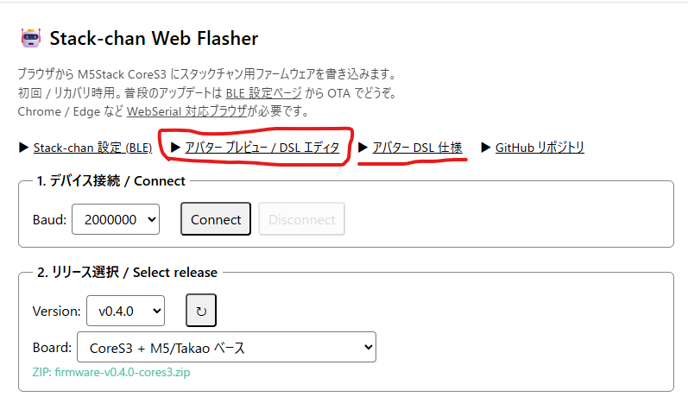Open the Version v0.4.0 dropdown

pos(125,311)
